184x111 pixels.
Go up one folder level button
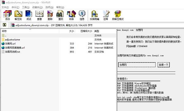pyautogui.click(x=5, y=25)
